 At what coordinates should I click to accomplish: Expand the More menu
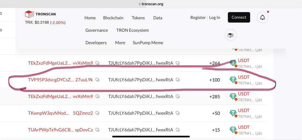click(120, 43)
